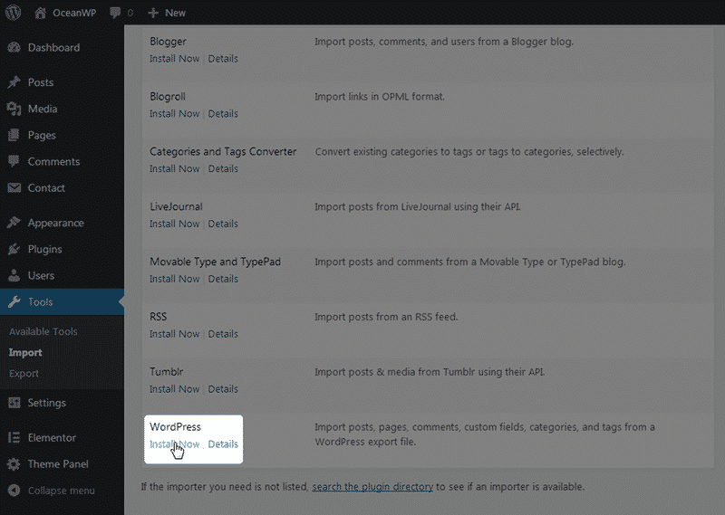
Task: View Details for the RSS importer
Action: click(223, 334)
